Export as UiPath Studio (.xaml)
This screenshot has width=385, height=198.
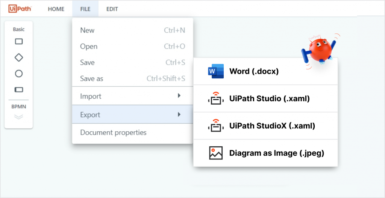[x=265, y=99]
